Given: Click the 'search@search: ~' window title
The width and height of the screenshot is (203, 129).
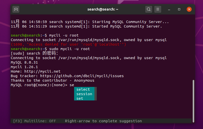Looking at the screenshot, I should point(103,9).
